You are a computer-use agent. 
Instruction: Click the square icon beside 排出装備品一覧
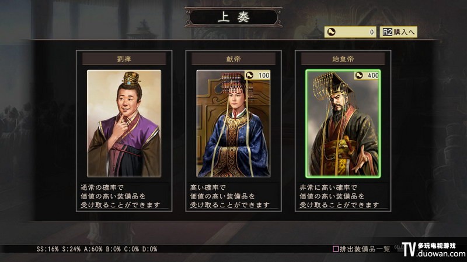(335, 249)
